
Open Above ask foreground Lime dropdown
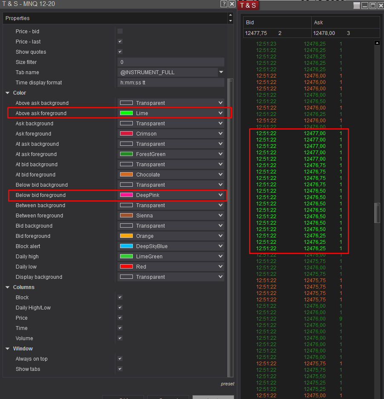(x=171, y=113)
